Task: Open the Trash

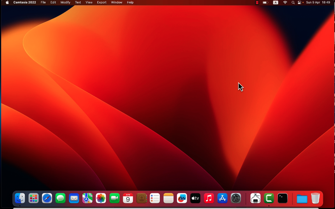Action: (315, 198)
